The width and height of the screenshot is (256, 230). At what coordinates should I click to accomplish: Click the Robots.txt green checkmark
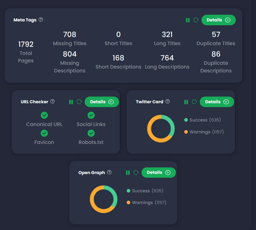click(91, 133)
